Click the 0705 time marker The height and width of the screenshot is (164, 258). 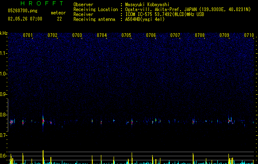point(126,35)
